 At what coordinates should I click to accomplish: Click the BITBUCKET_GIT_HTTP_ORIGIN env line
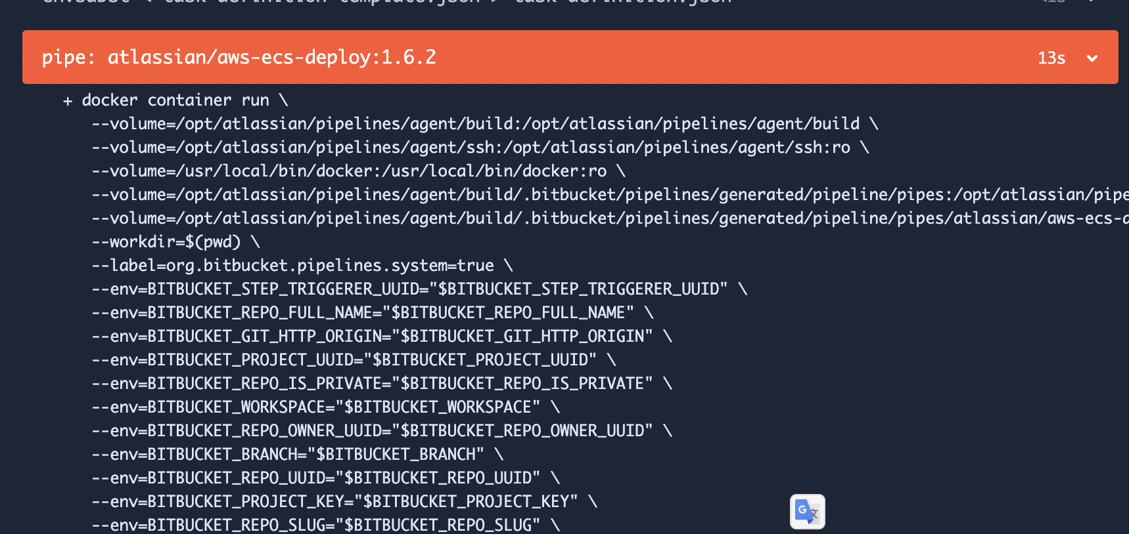tap(382, 336)
